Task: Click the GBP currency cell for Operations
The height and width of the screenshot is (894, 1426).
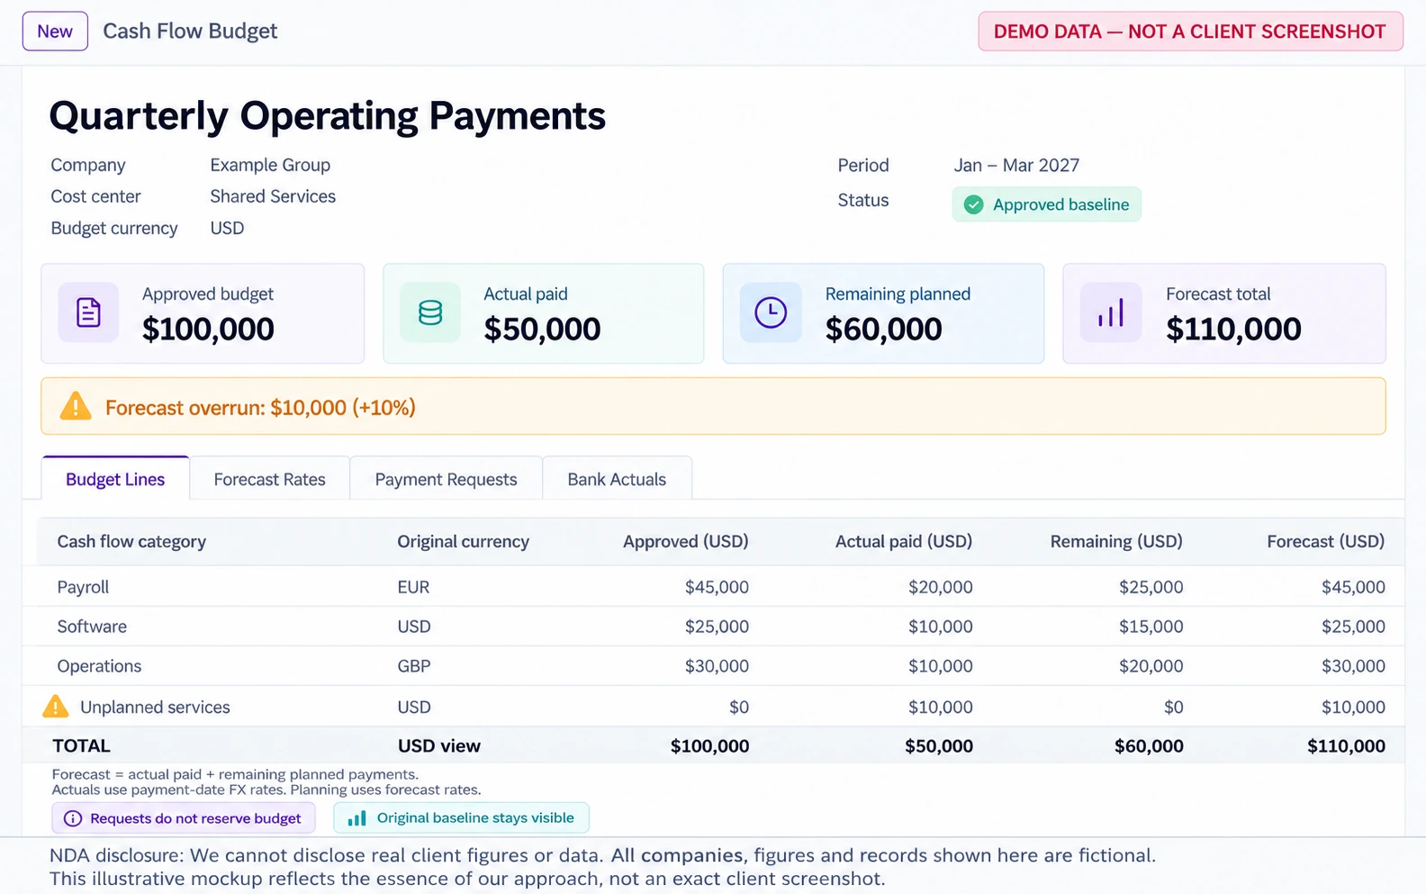Action: tap(414, 666)
